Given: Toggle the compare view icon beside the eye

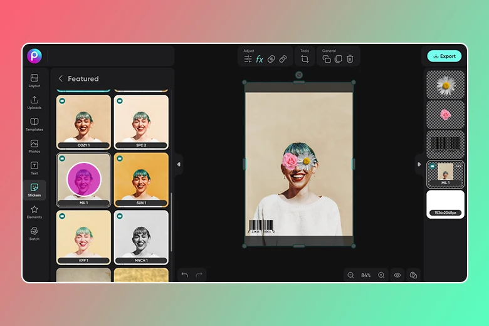Looking at the screenshot, I should pyautogui.click(x=413, y=275).
